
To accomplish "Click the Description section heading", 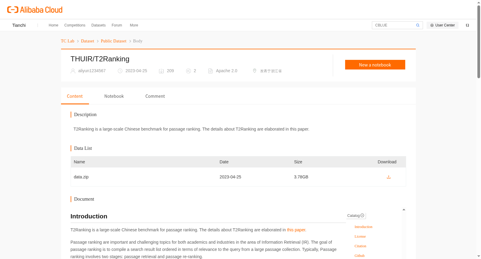I will pyautogui.click(x=85, y=115).
